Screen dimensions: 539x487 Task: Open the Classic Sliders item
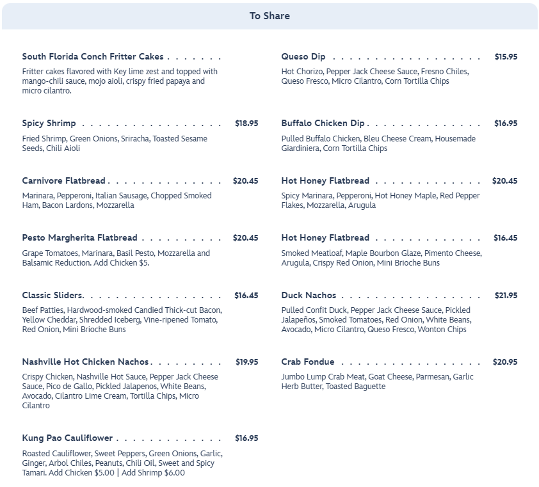pyautogui.click(x=52, y=296)
